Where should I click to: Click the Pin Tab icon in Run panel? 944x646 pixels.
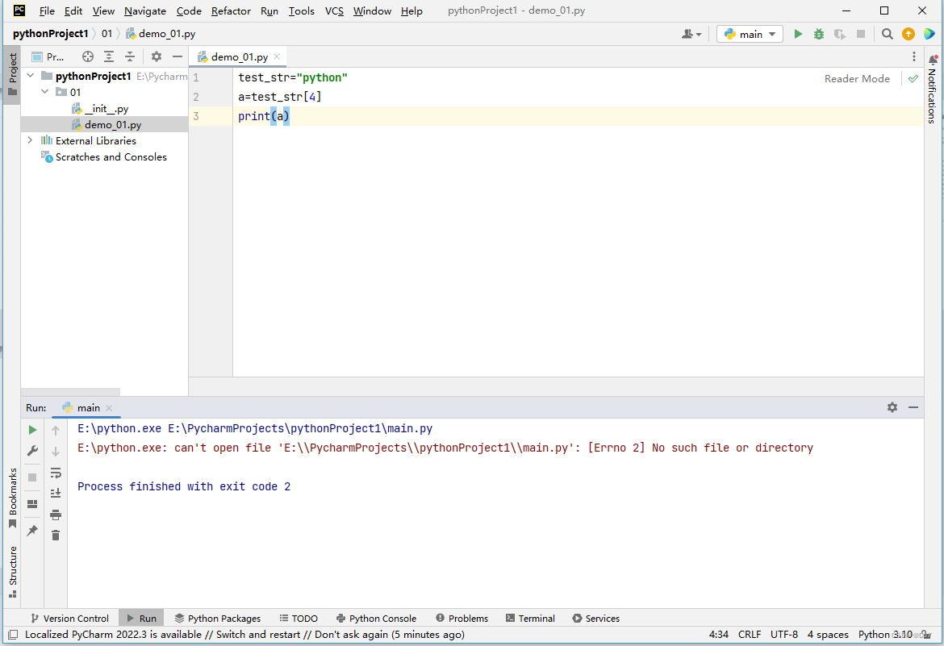tap(32, 531)
